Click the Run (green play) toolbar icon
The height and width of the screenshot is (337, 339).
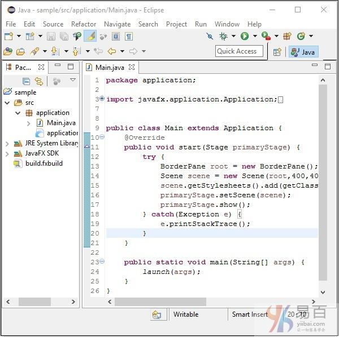tap(245, 36)
